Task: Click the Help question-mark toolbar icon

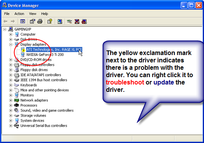Action: tap(50, 21)
